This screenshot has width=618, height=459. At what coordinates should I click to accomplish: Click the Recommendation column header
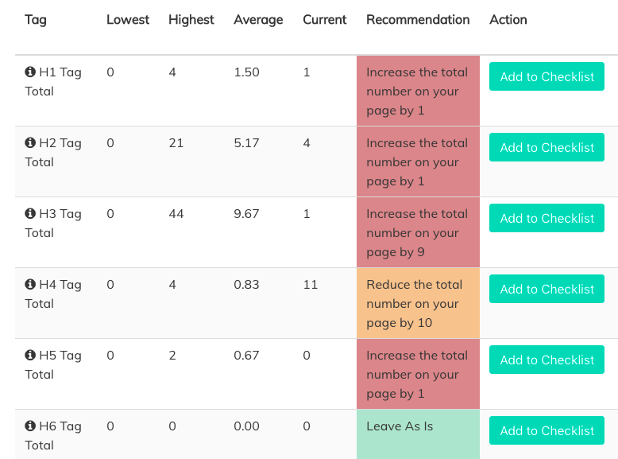coord(418,20)
